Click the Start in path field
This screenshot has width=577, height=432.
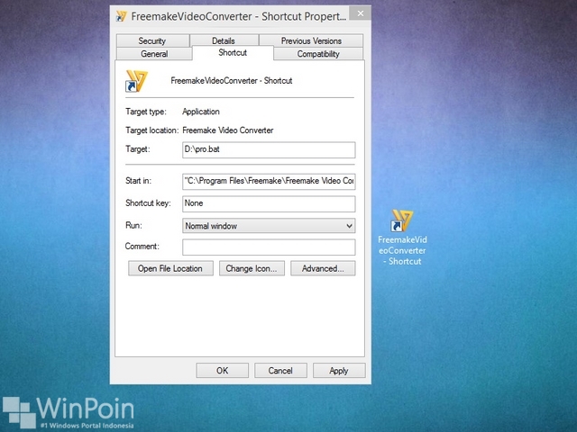click(269, 182)
